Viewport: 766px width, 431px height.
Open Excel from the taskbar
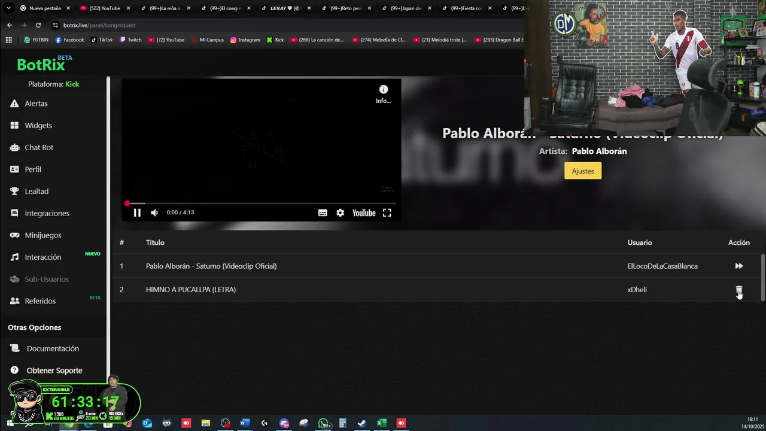[x=381, y=423]
